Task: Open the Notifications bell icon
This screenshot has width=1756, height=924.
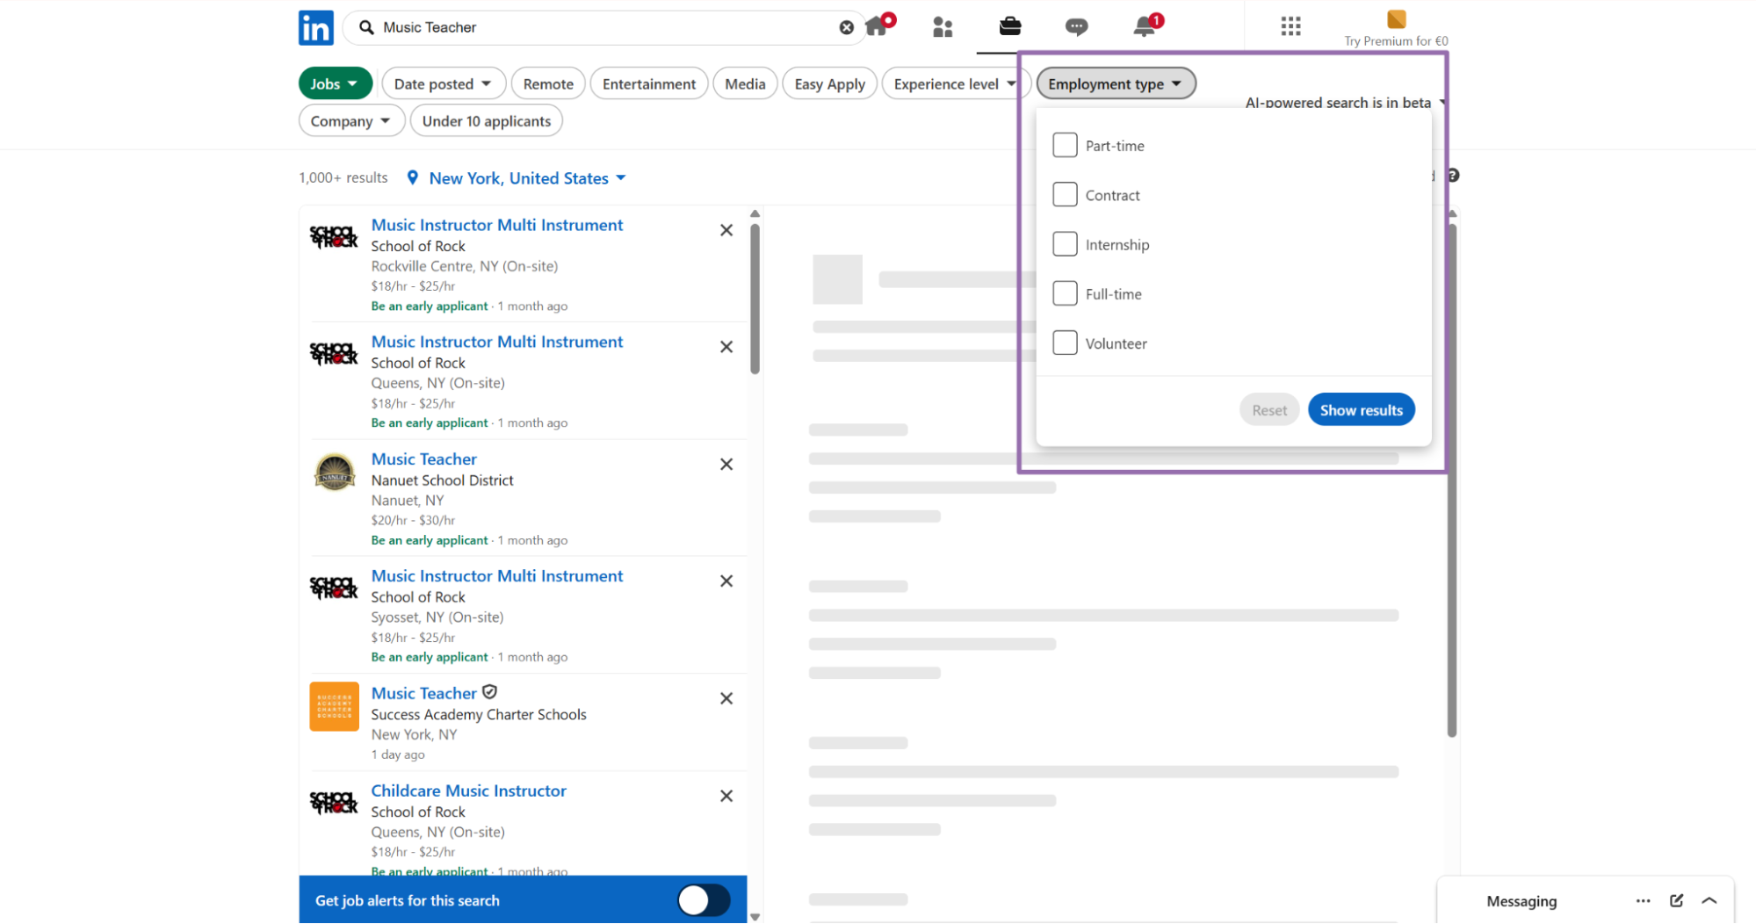Action: (x=1144, y=26)
